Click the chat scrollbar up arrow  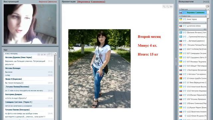point(55,54)
